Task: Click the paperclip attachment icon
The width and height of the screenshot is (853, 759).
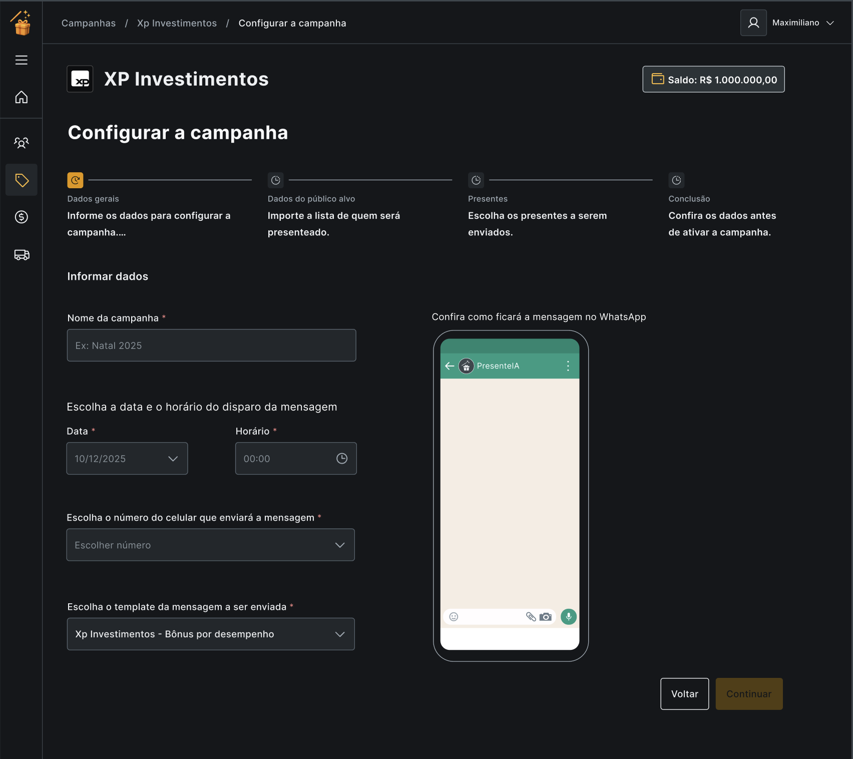Action: point(531,617)
